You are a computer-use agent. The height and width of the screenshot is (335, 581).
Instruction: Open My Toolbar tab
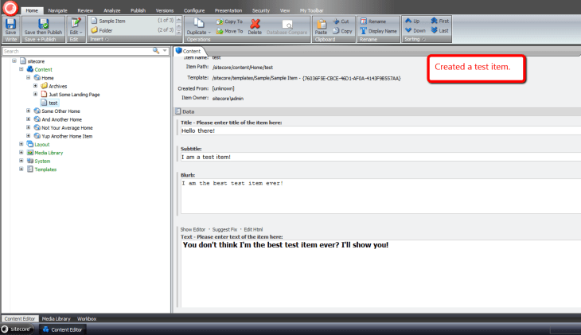(x=312, y=10)
